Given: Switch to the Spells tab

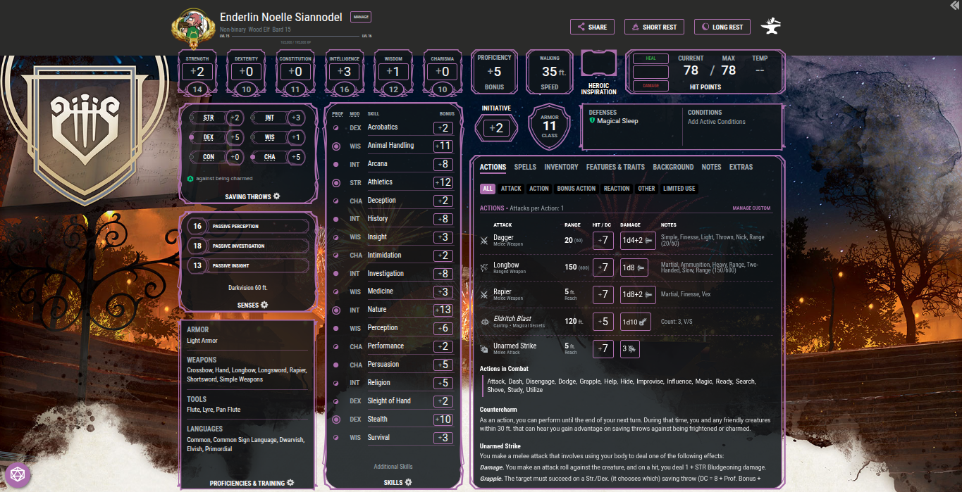Looking at the screenshot, I should [x=525, y=168].
